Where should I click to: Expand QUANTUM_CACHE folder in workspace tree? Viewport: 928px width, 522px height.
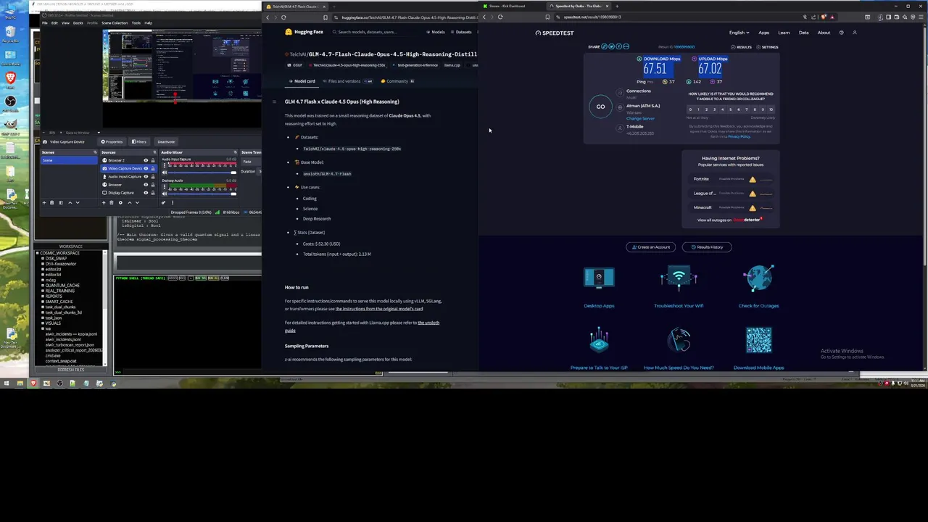tap(43, 285)
